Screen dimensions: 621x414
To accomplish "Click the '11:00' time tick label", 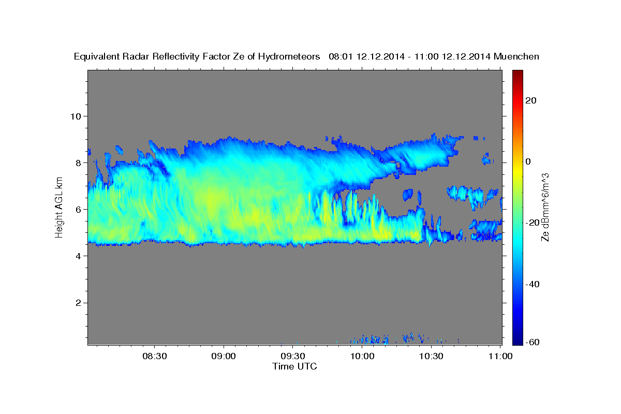I will pos(500,356).
